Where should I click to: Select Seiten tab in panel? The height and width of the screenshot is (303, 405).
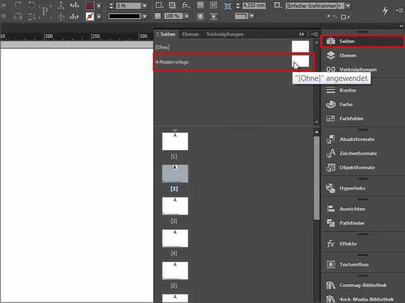coord(166,34)
